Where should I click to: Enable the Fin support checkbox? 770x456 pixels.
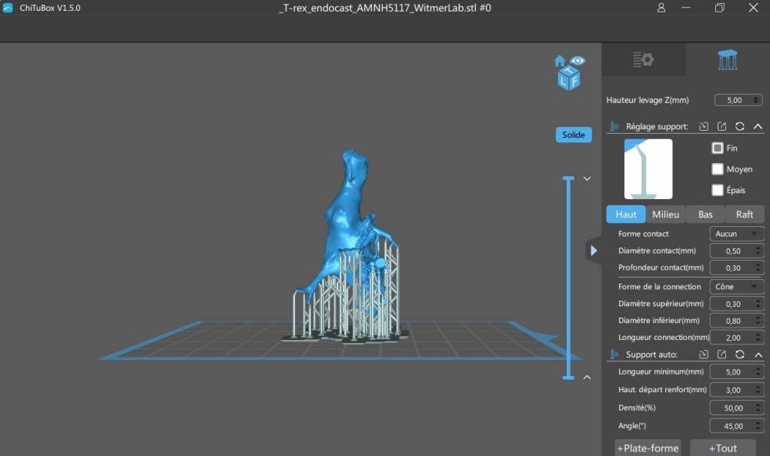coord(718,148)
